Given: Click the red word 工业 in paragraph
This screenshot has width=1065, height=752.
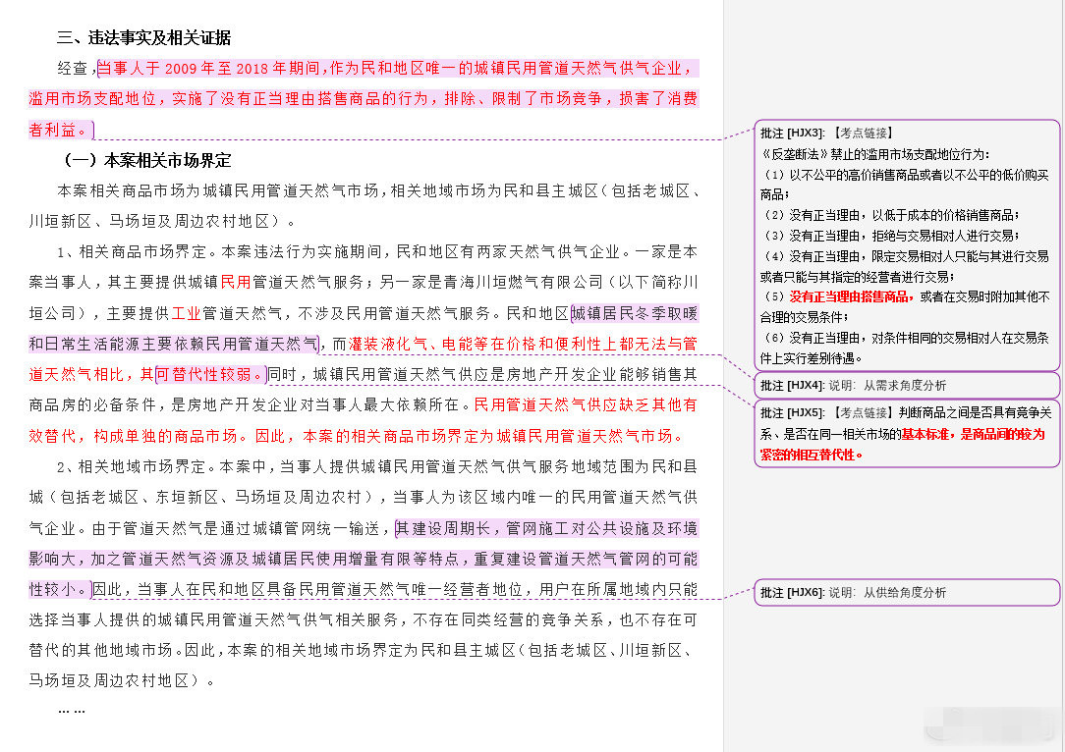Looking at the screenshot, I should click(x=187, y=313).
